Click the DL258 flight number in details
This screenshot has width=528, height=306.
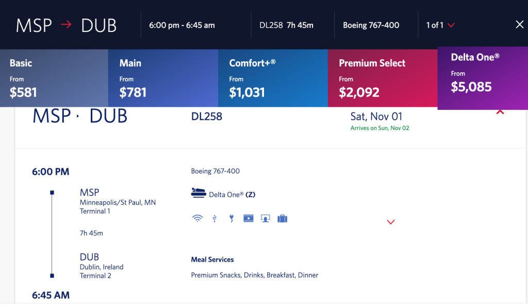coord(207,116)
